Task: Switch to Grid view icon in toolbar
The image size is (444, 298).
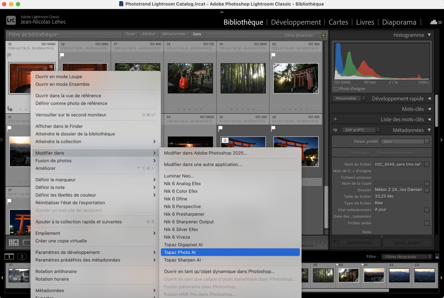Action: point(14,243)
